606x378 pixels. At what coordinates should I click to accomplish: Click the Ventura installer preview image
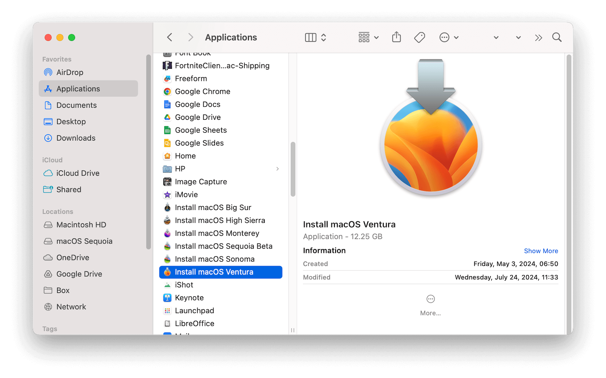431,127
